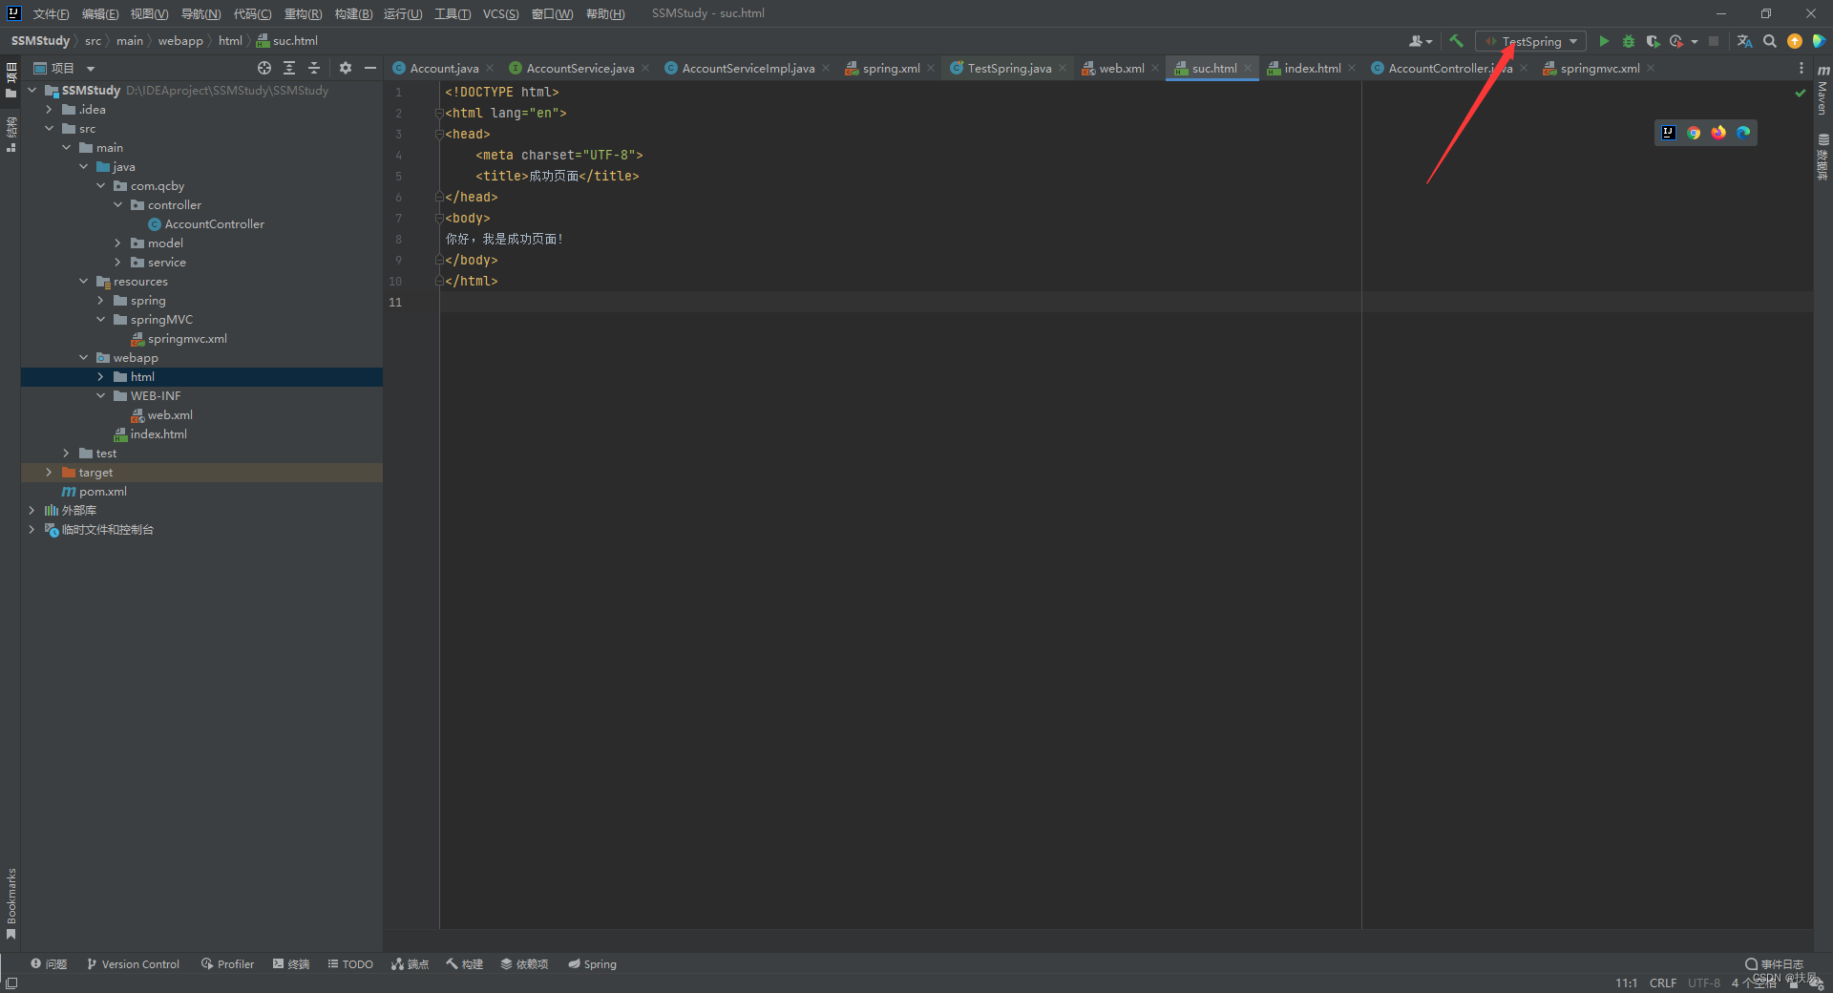Click the green inspection checkmark in the editor
The image size is (1833, 993).
point(1801,93)
